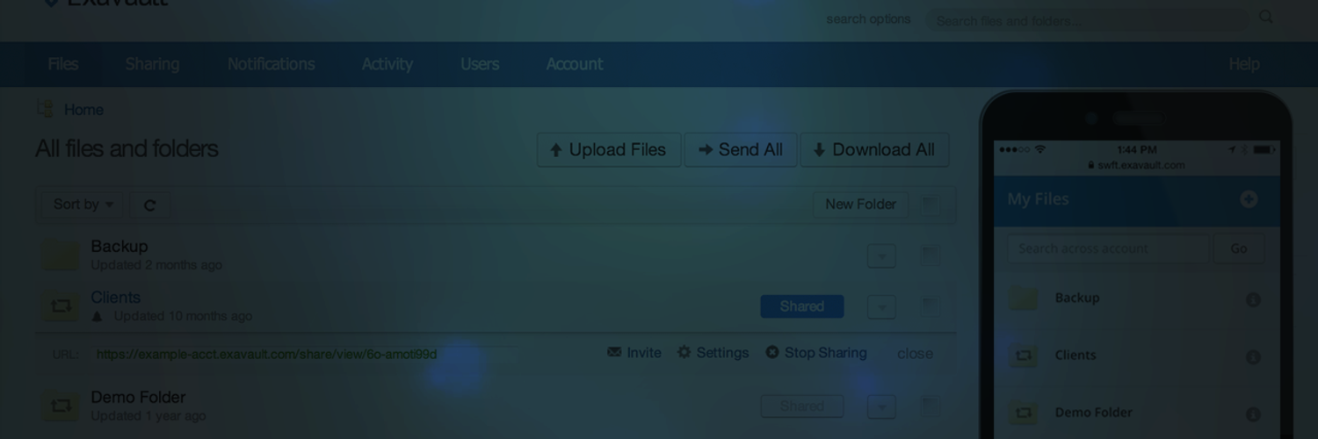Screen dimensions: 1318x439
Task: Select Backup text in phone list
Action: [1077, 299]
